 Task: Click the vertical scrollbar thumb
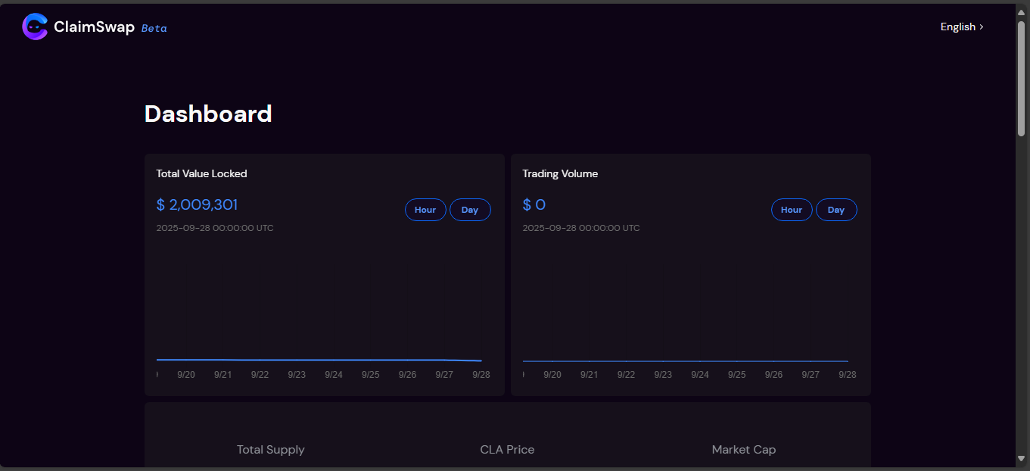click(x=1022, y=80)
